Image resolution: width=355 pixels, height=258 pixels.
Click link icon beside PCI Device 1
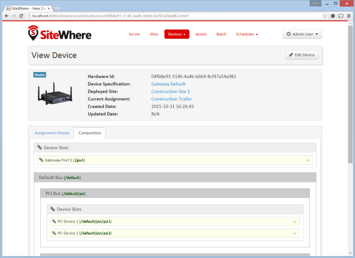click(54, 221)
